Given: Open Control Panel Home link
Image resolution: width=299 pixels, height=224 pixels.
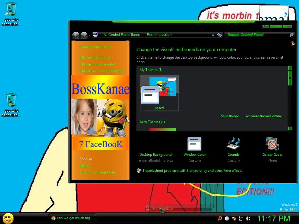Looking at the screenshot, I should tap(95, 47).
